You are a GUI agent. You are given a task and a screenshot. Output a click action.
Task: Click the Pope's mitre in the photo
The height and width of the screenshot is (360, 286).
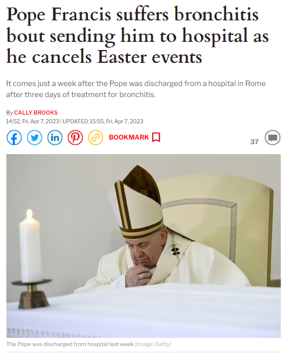[x=137, y=202]
